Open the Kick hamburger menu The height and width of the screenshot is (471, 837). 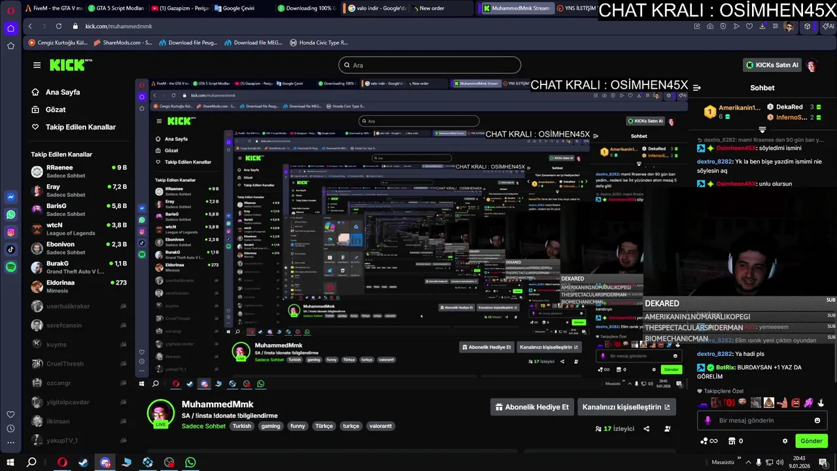[37, 65]
